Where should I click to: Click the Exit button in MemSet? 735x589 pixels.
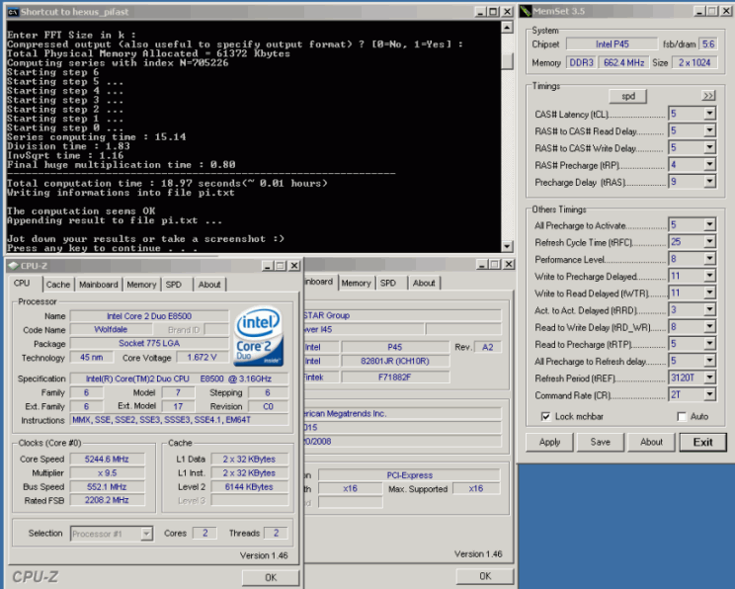point(703,442)
